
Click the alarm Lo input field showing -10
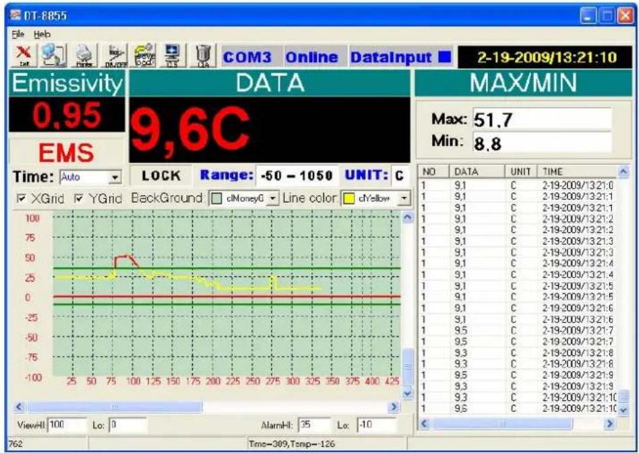(377, 425)
